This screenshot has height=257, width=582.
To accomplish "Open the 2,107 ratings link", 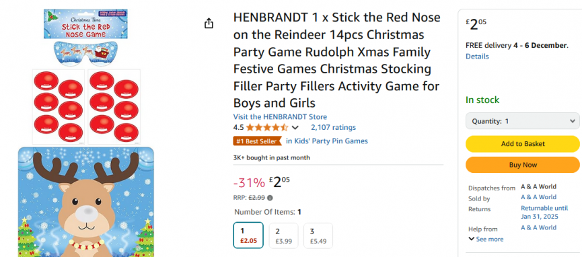I will coord(333,127).
